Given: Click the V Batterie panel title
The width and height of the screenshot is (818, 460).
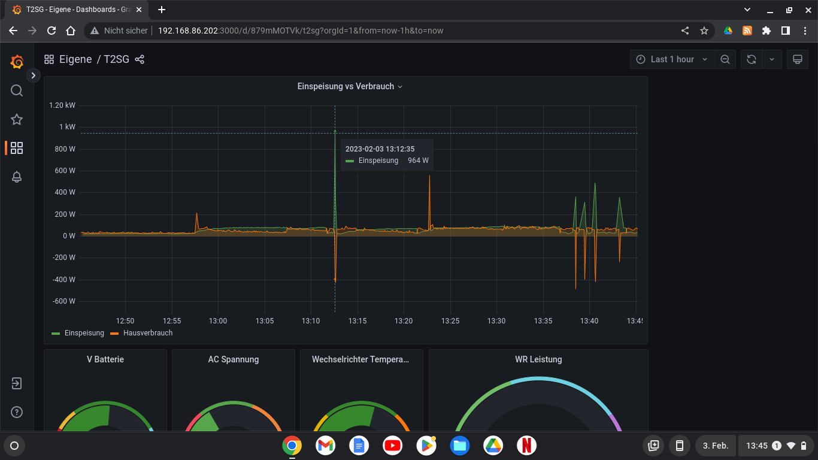Looking at the screenshot, I should pyautogui.click(x=105, y=359).
